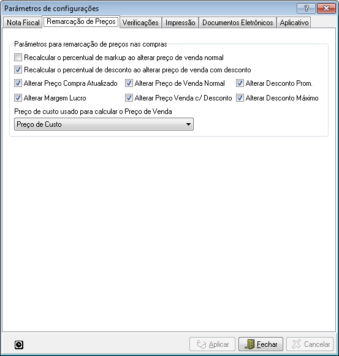Select the Documentos Eletrônicos tab
Viewport: 339px width, 356px height.
pyautogui.click(x=238, y=23)
